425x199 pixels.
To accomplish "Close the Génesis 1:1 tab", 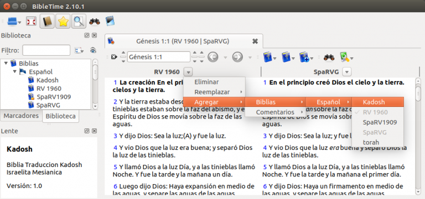I will pyautogui.click(x=255, y=41).
